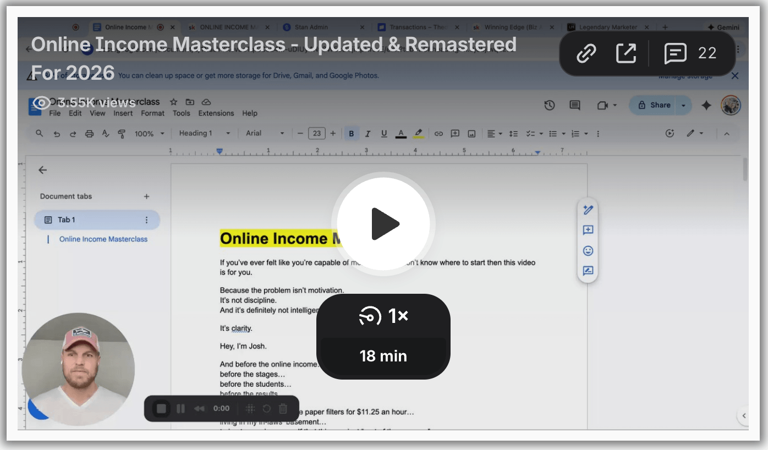The width and height of the screenshot is (768, 450).
Task: Click the emoji reaction icon on right margin
Action: (x=588, y=251)
